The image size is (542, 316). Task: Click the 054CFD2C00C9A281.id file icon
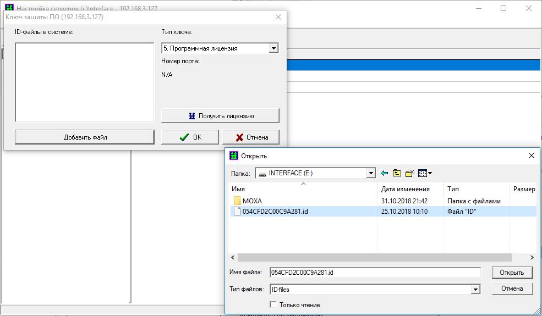point(237,211)
